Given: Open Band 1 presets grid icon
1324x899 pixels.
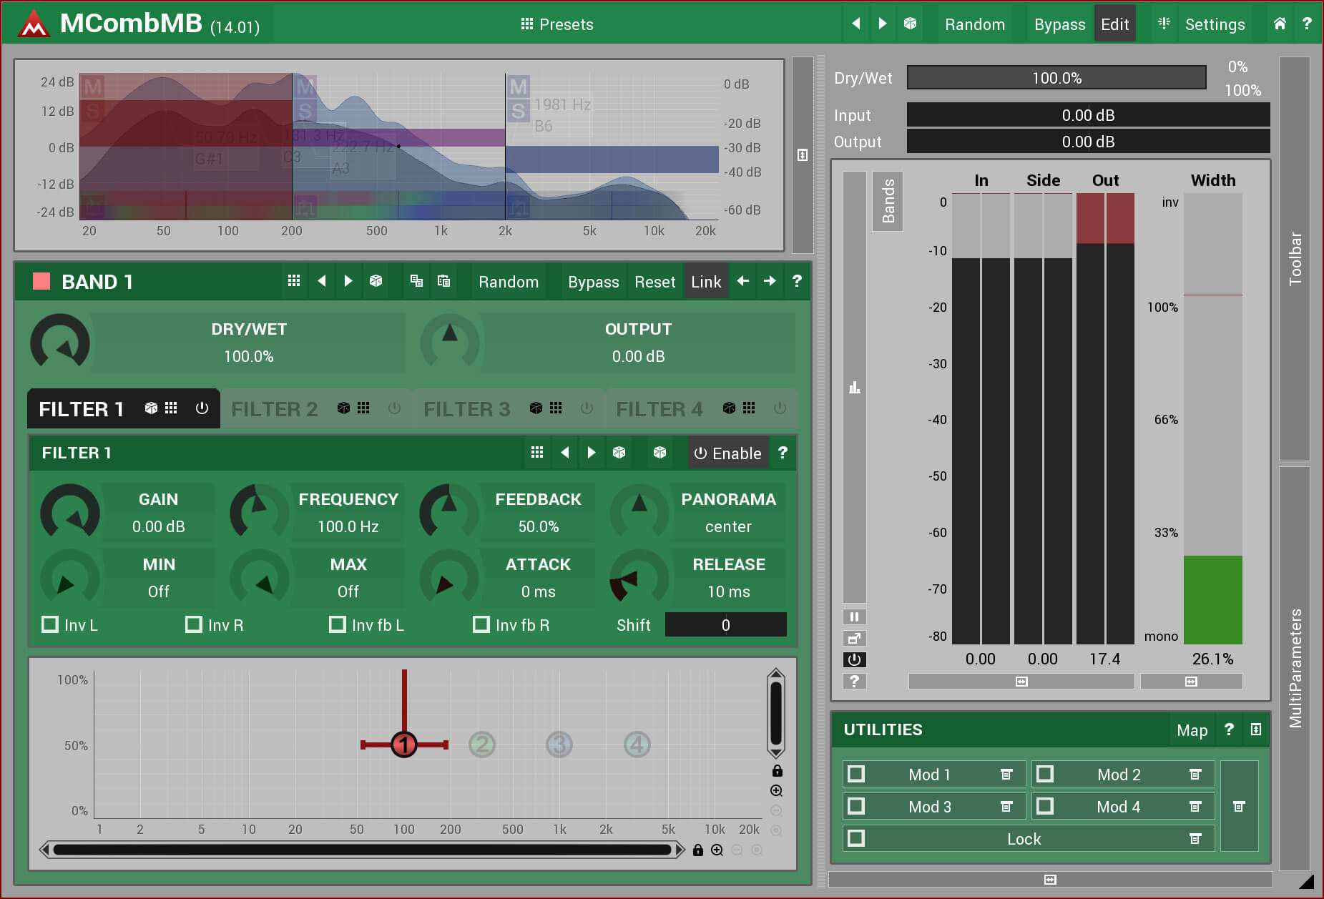Looking at the screenshot, I should (294, 281).
